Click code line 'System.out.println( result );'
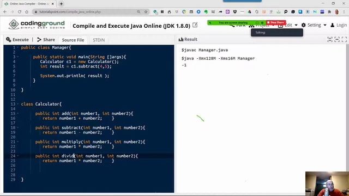 click(75, 76)
